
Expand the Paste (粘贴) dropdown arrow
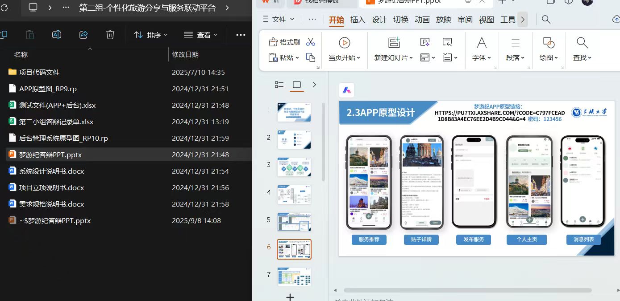click(x=297, y=58)
